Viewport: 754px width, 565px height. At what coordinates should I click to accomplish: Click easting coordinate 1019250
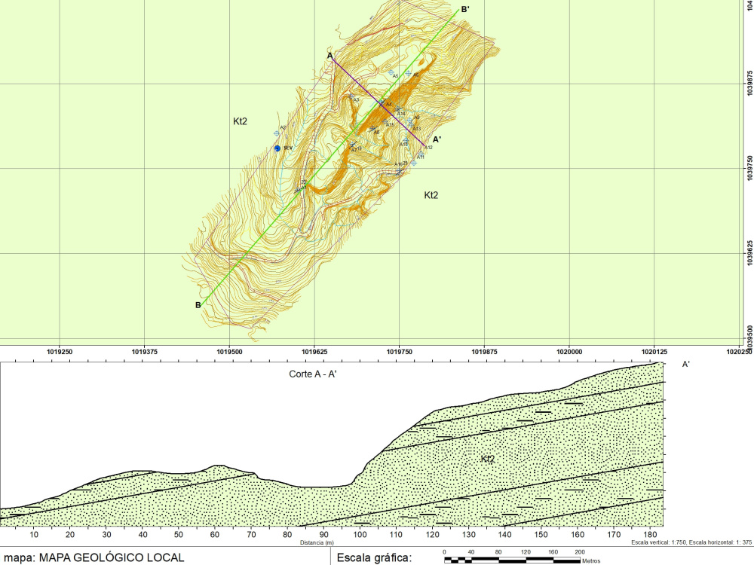60,352
